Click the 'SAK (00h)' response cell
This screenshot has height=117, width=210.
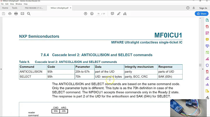(170, 76)
